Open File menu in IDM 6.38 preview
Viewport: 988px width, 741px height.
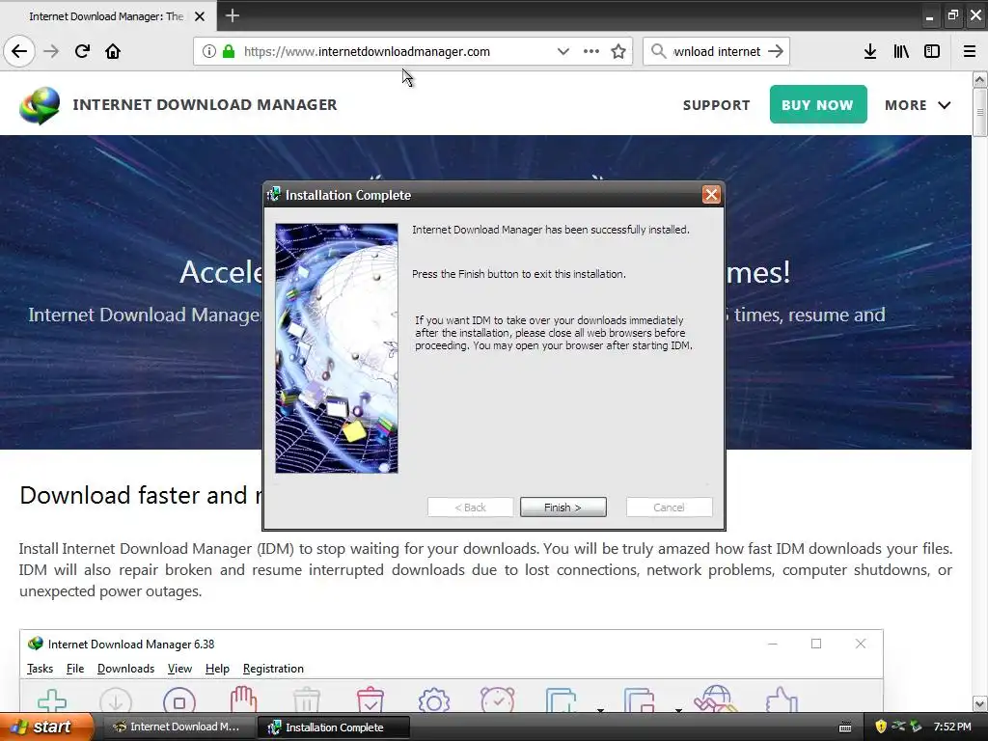(x=75, y=669)
